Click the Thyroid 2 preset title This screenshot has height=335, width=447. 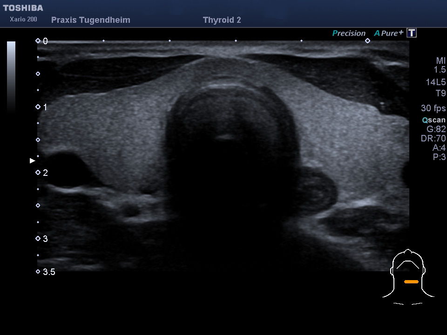tap(222, 20)
